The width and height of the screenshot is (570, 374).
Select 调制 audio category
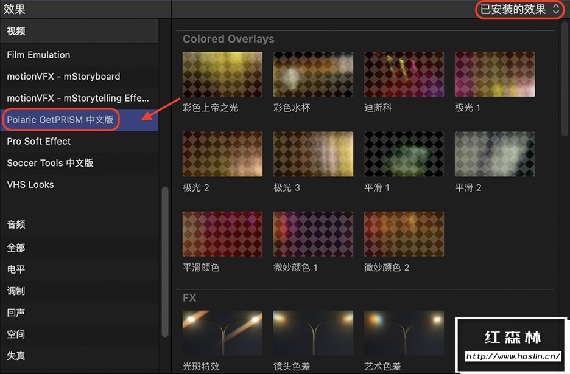[79, 291]
